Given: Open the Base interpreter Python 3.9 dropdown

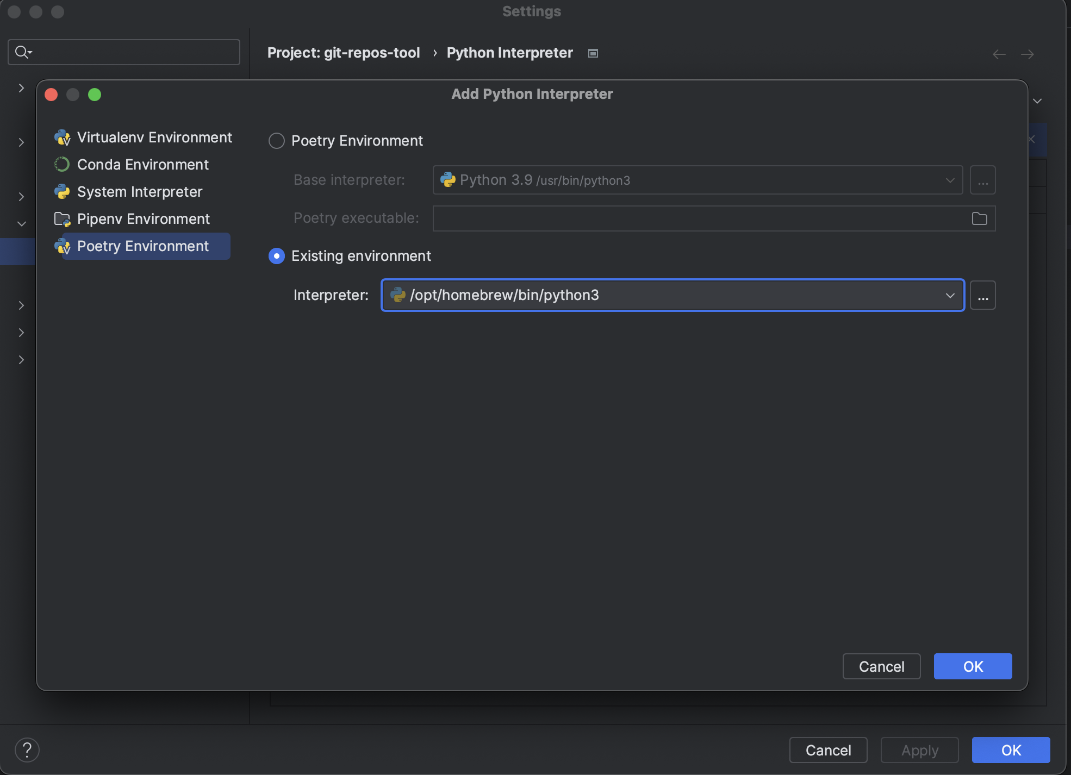Looking at the screenshot, I should point(950,180).
